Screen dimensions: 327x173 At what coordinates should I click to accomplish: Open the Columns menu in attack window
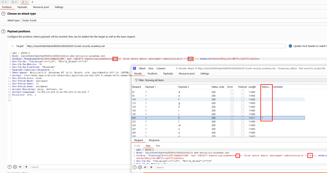pyautogui.click(x=161, y=68)
